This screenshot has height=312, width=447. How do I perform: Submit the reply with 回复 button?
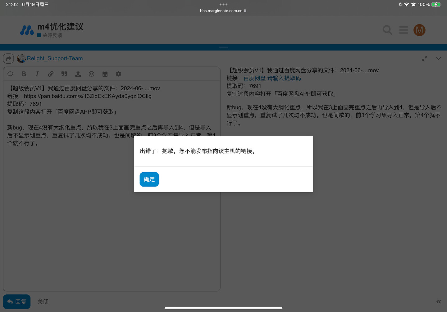pos(17,302)
